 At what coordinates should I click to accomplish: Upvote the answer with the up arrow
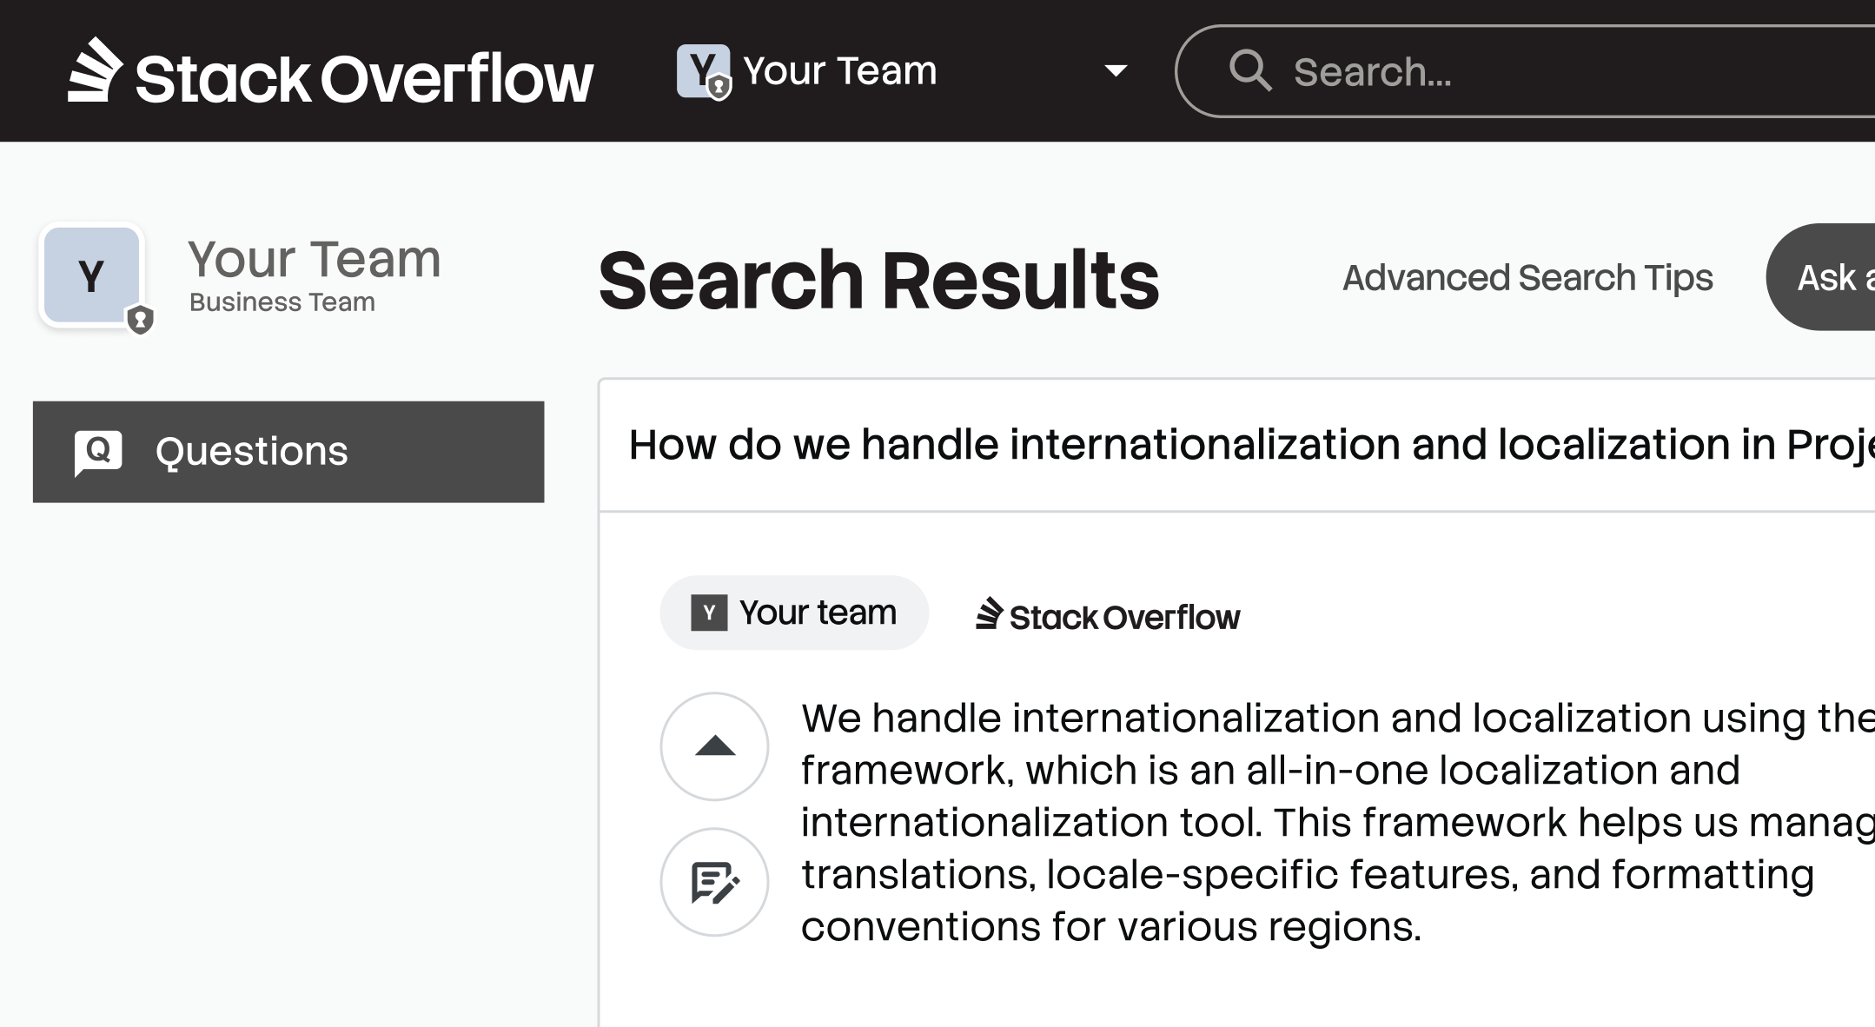click(x=714, y=745)
